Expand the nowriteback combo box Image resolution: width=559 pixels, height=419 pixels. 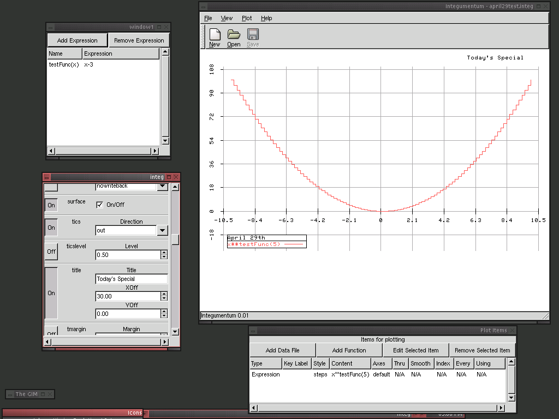click(x=162, y=186)
